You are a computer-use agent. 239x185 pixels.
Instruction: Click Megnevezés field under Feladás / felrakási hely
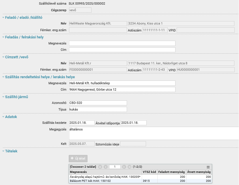122,43
